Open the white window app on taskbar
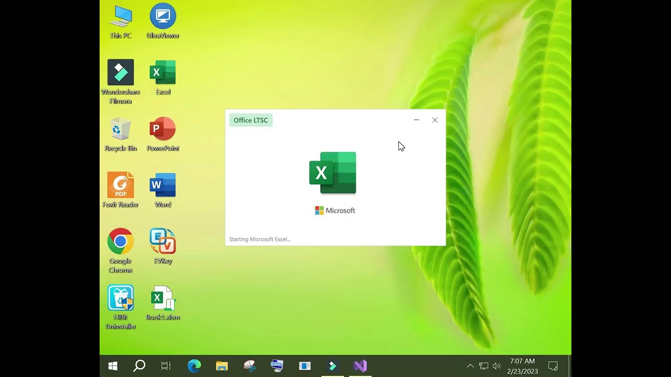 pos(305,366)
